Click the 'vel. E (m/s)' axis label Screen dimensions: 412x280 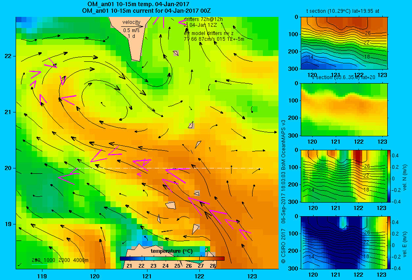(x=405, y=244)
